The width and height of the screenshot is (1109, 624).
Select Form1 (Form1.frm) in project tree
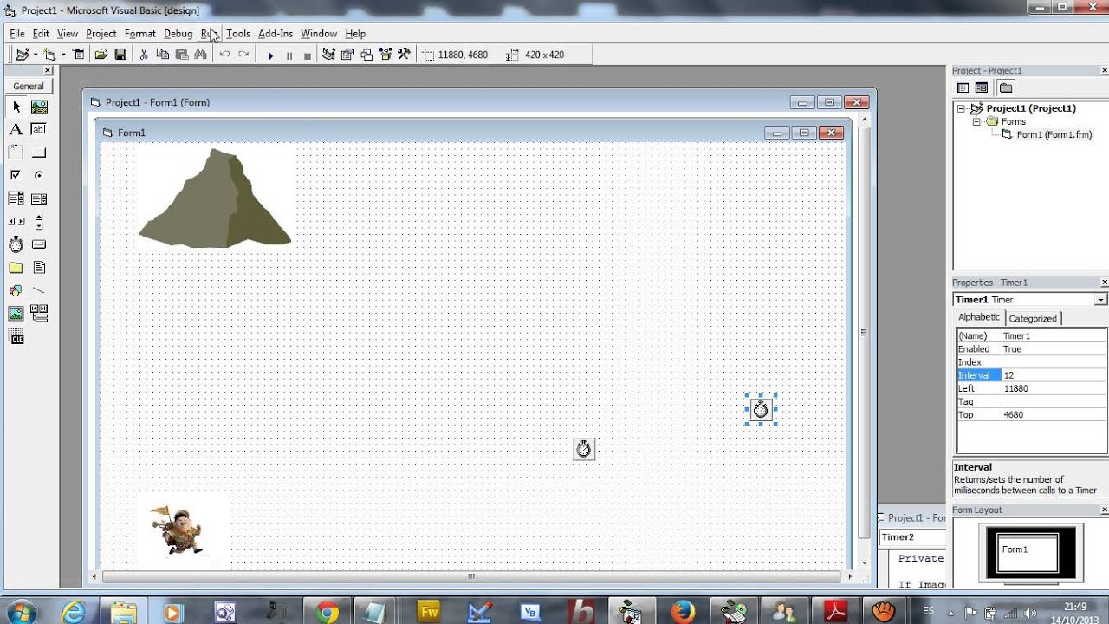1054,134
